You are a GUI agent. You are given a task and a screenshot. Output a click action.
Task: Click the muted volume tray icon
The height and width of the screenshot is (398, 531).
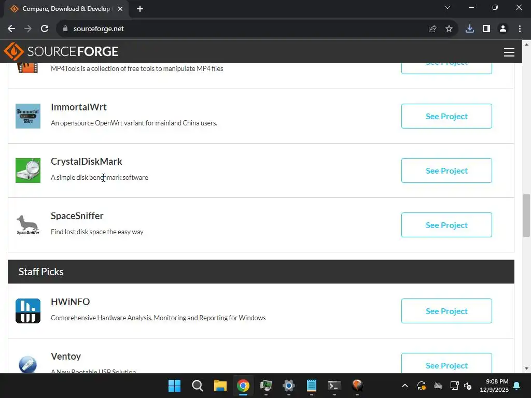[468, 386]
